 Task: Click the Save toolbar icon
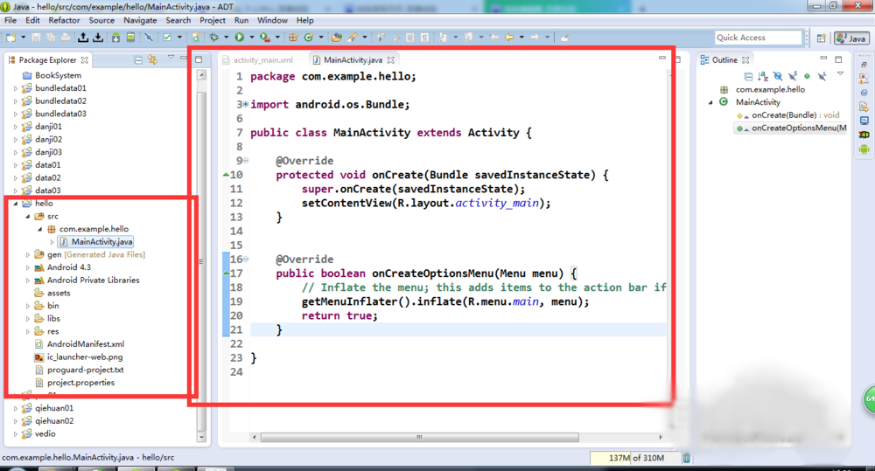pyautogui.click(x=36, y=38)
